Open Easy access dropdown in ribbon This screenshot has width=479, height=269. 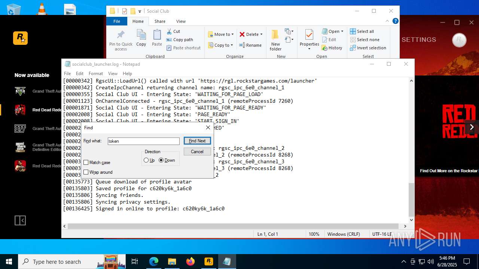[289, 39]
